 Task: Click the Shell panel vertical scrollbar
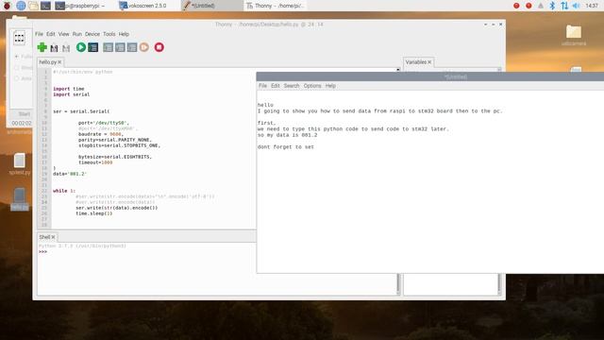pyautogui.click(x=398, y=284)
